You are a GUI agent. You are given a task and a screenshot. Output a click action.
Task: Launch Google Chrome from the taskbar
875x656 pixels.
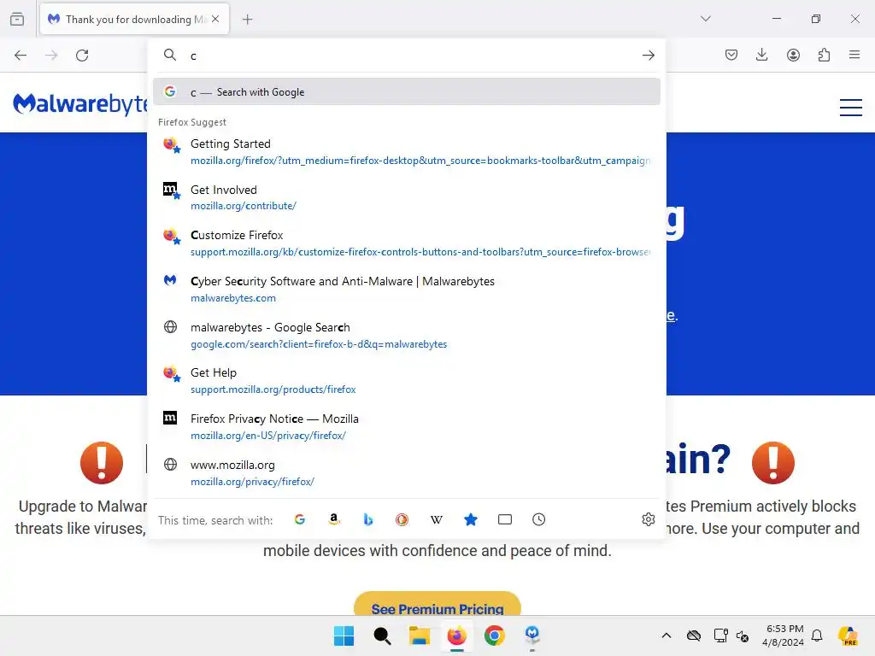pyautogui.click(x=495, y=635)
